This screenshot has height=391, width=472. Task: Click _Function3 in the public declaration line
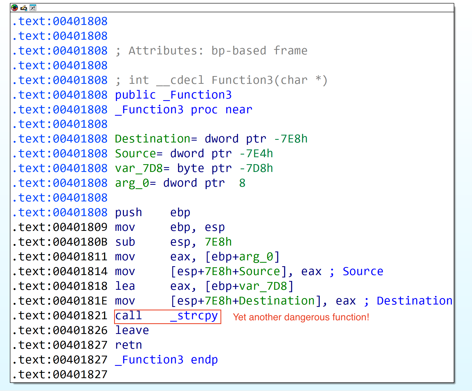197,95
